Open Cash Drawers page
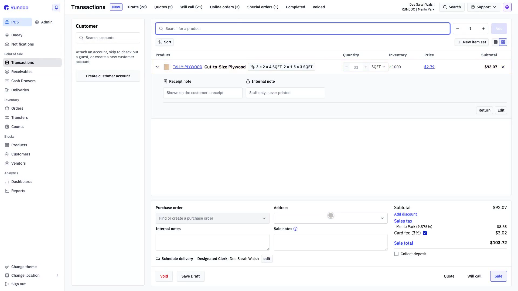The image size is (518, 291). (x=32, y=81)
